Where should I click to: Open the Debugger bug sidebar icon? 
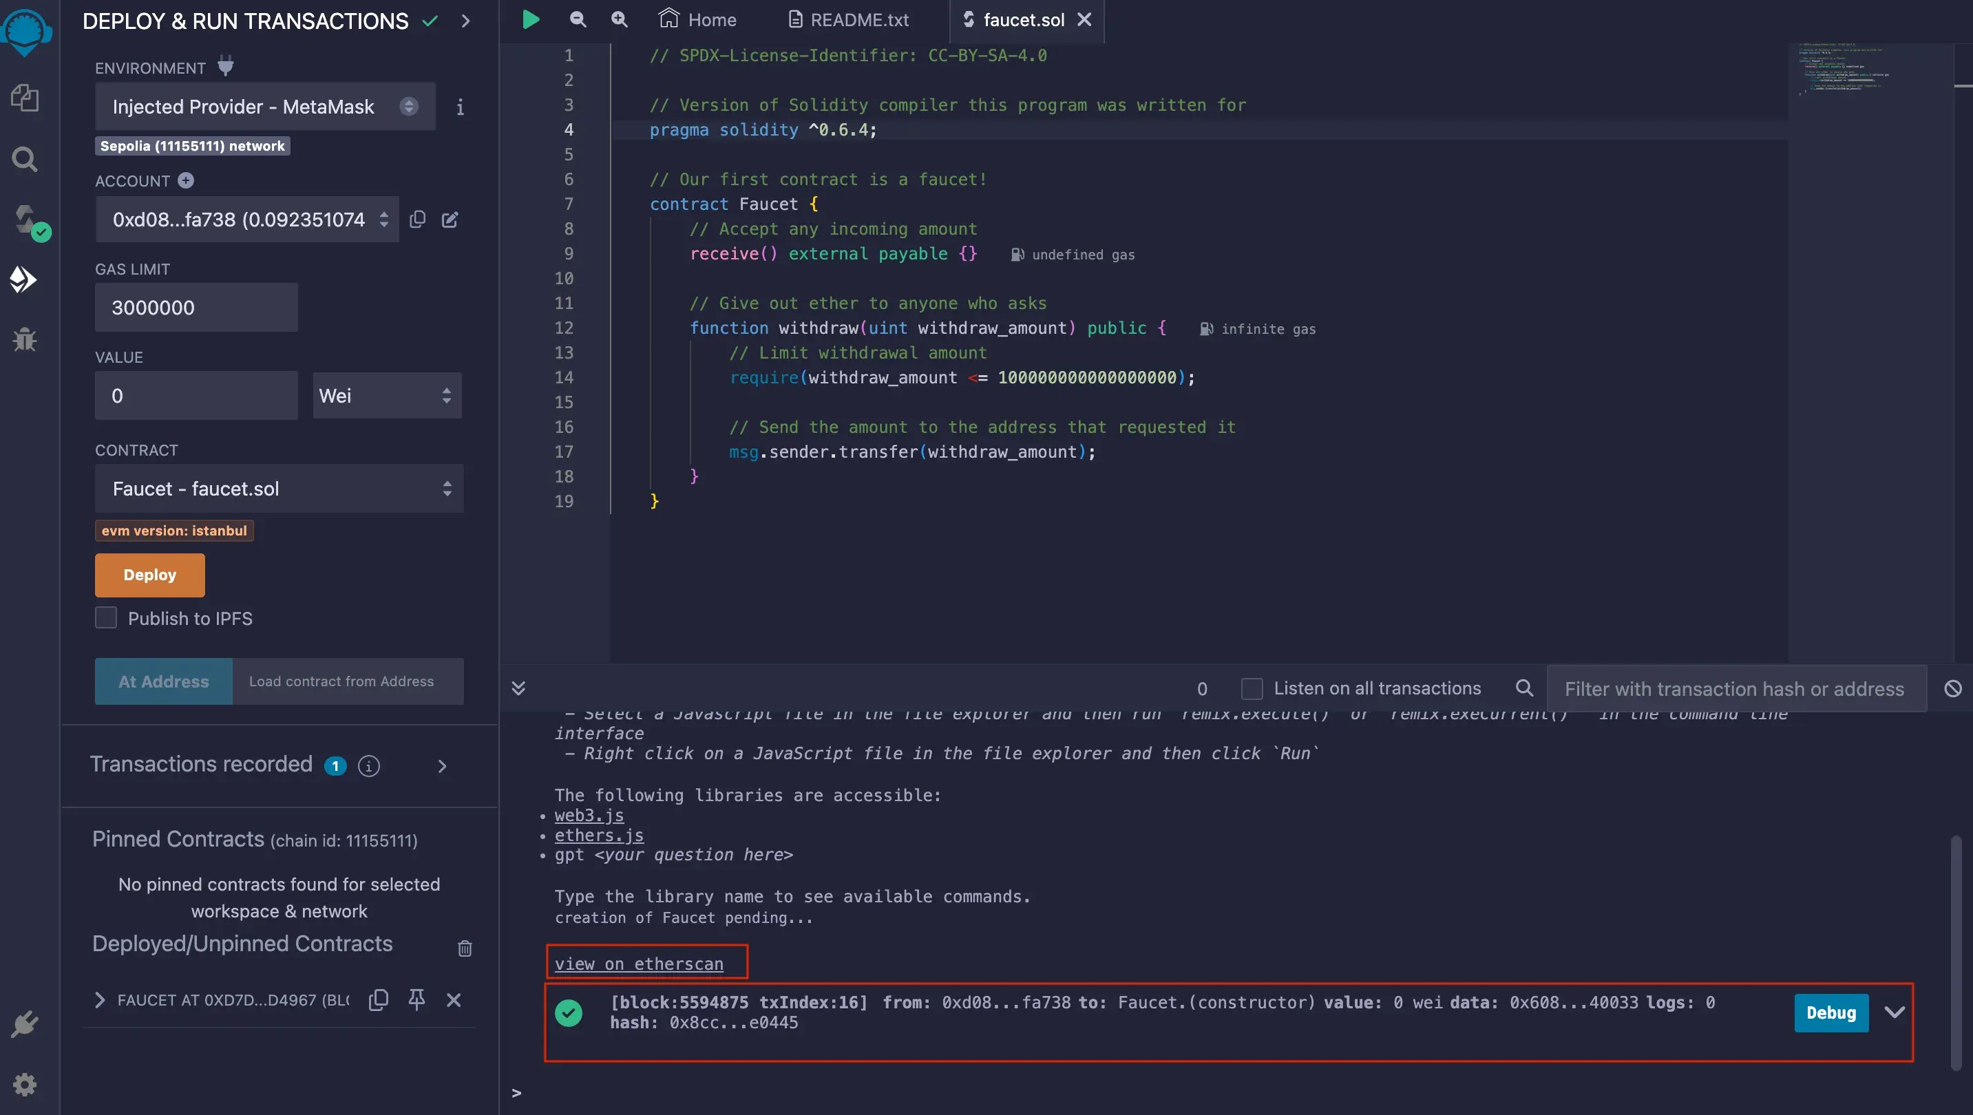pos(25,339)
